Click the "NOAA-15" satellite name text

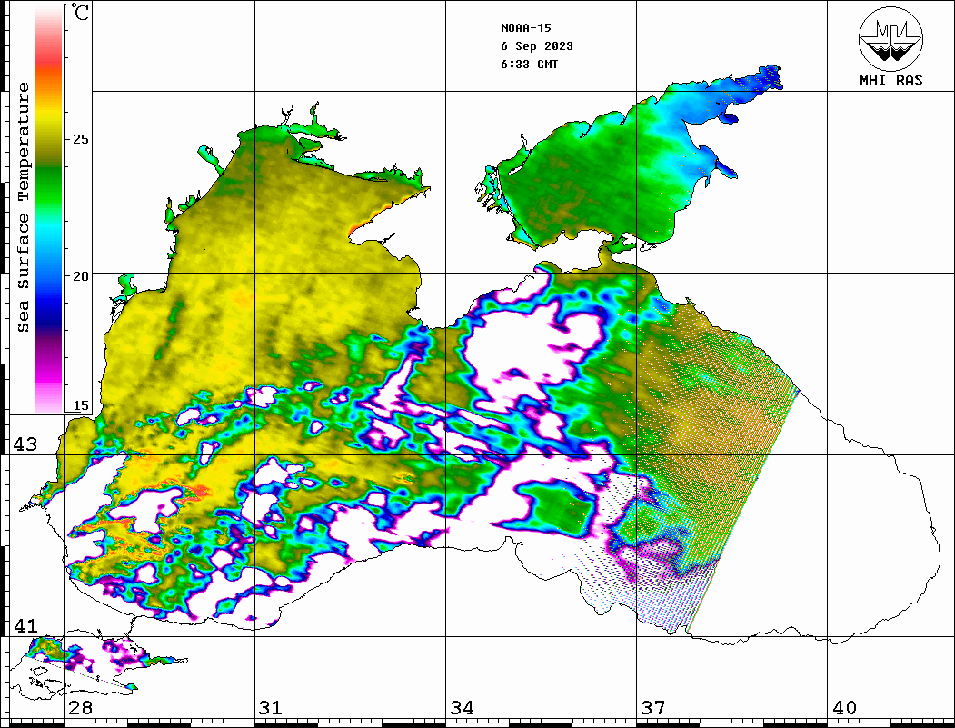(x=525, y=28)
